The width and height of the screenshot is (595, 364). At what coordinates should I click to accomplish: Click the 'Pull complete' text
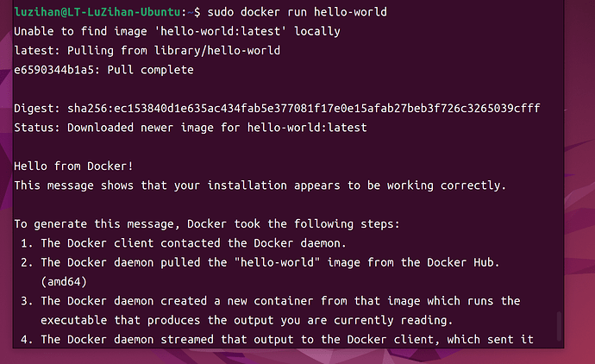pos(150,70)
